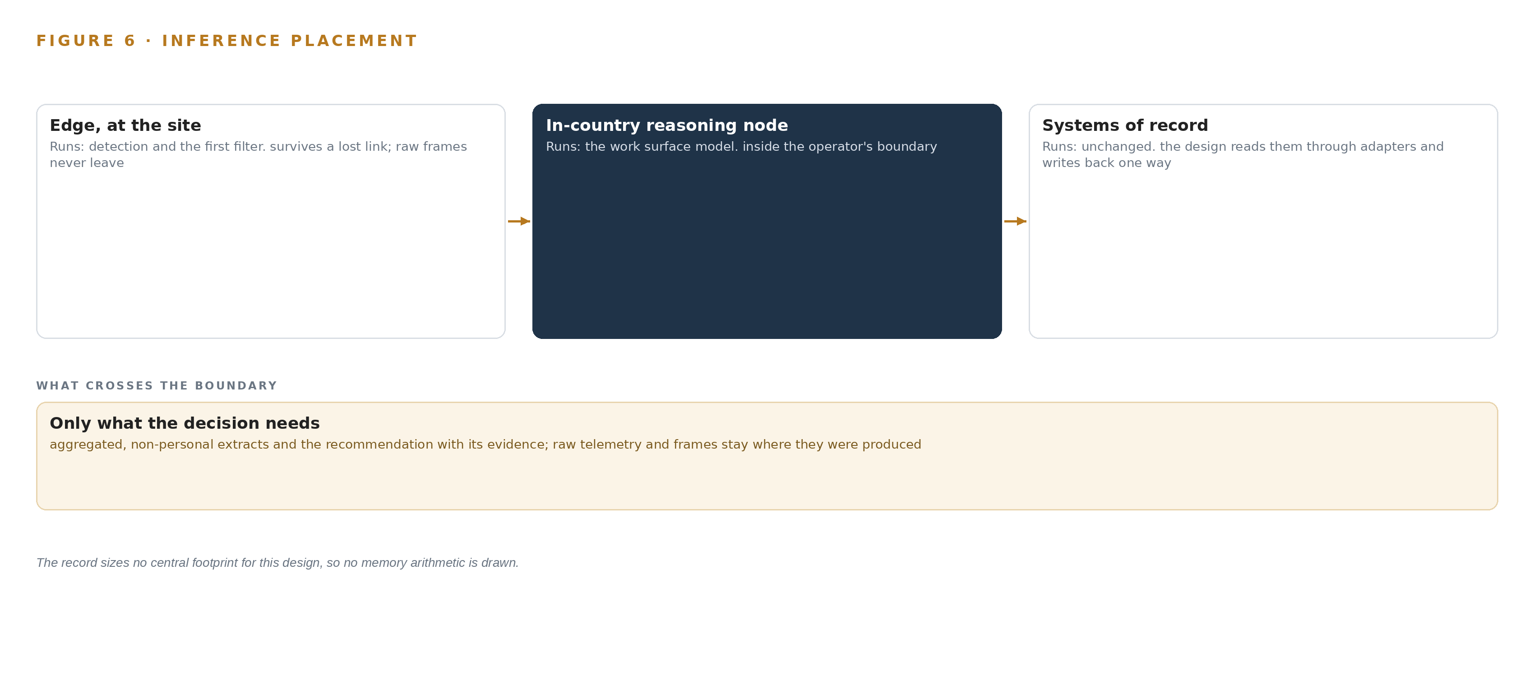Click the 'Systems of record' heading
Image resolution: width=1534 pixels, height=686 pixels.
(1125, 125)
